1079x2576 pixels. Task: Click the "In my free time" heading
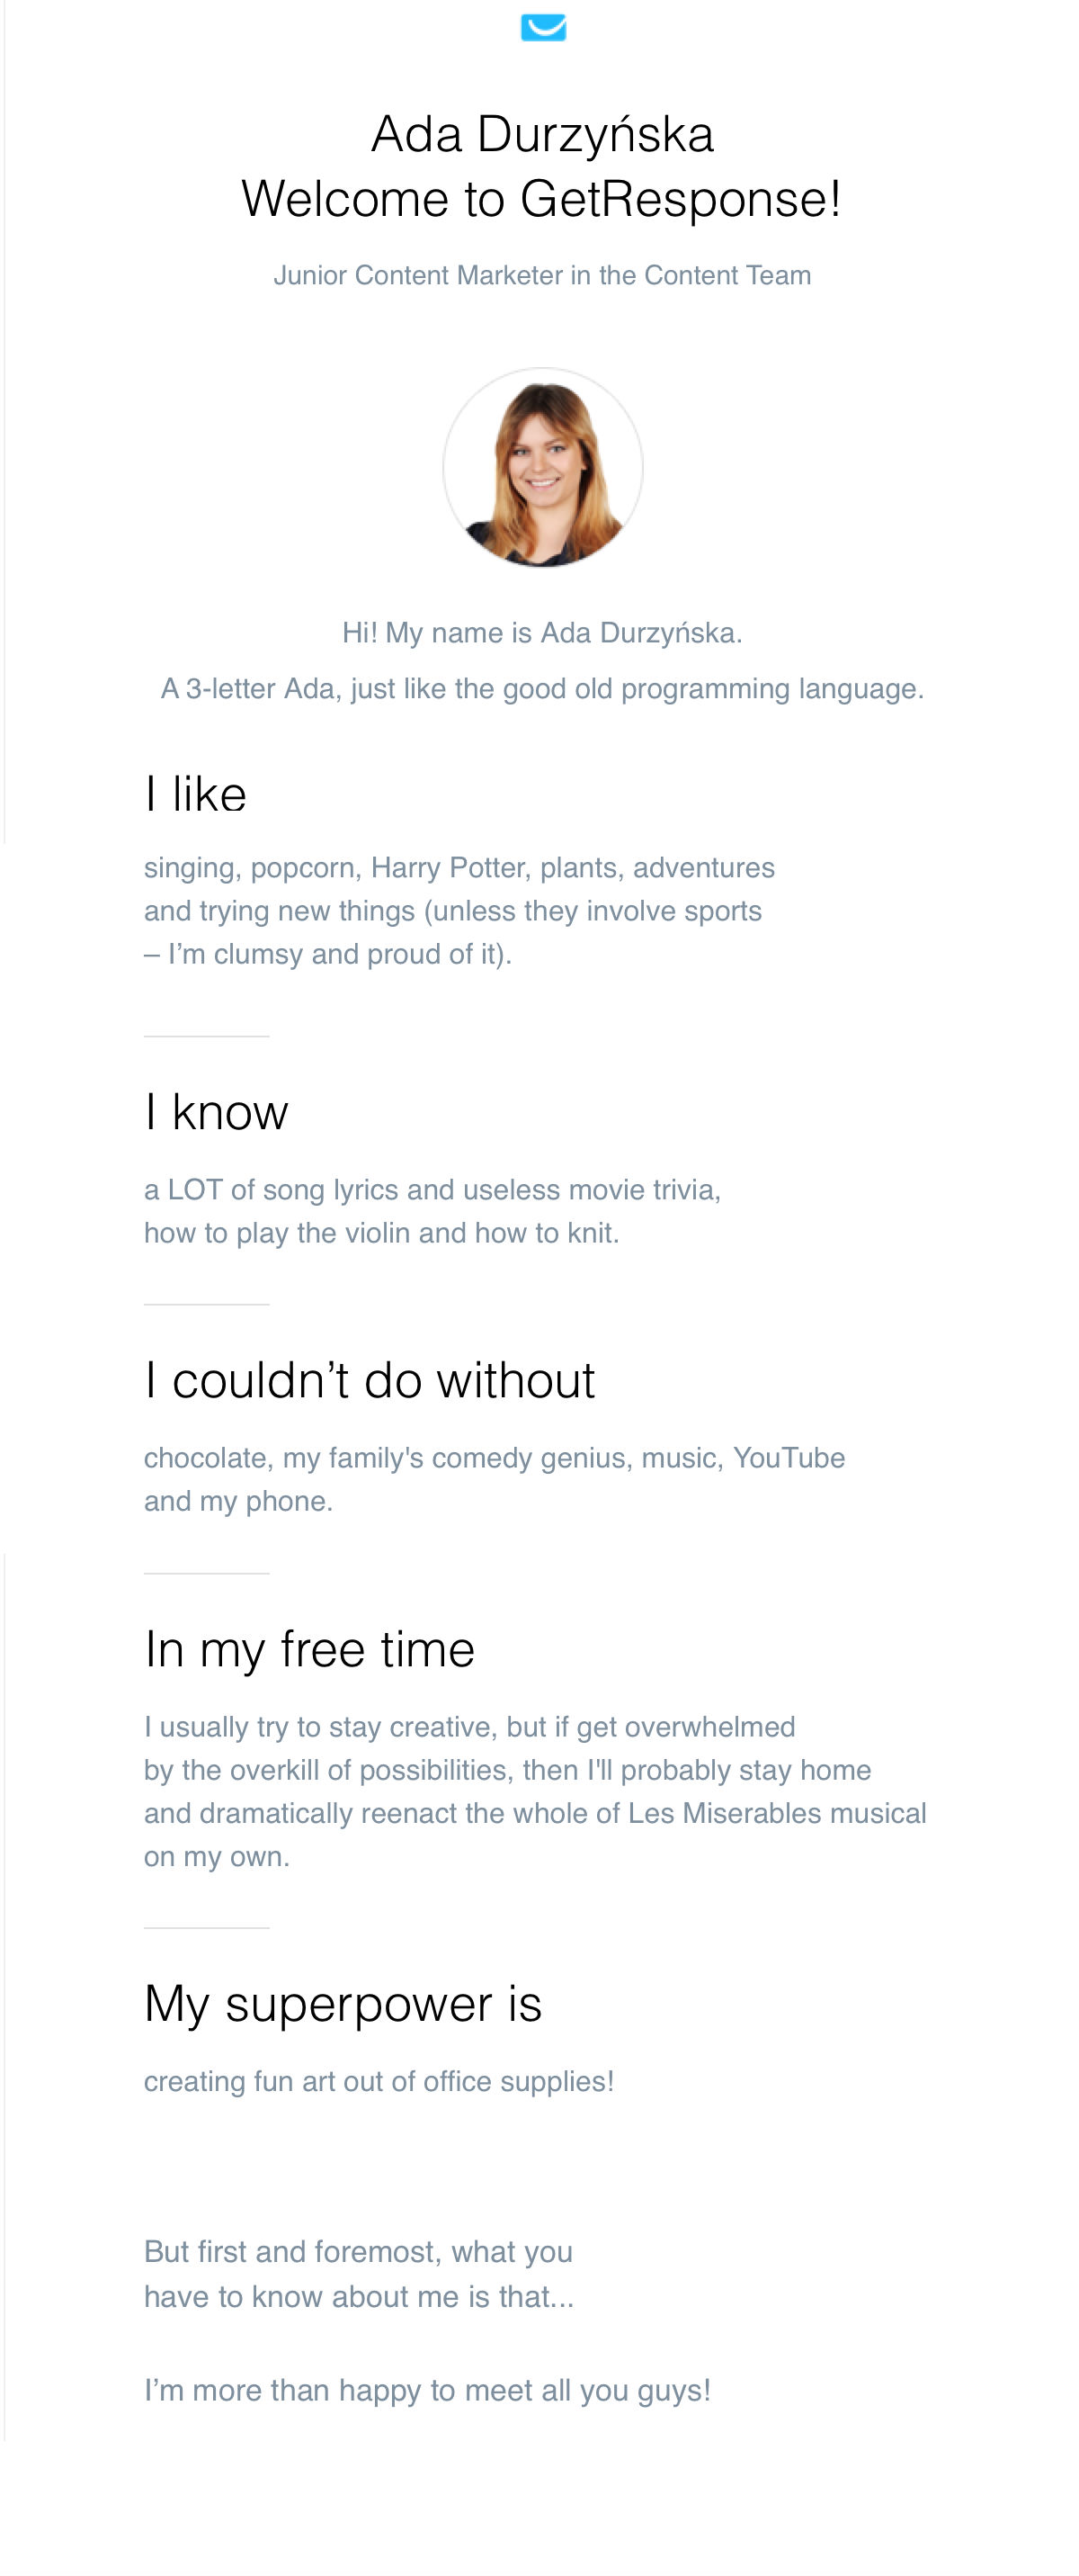(309, 1649)
